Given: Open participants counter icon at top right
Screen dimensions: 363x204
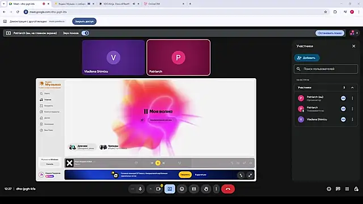Looking at the screenshot, I should pyautogui.click(x=354, y=33).
